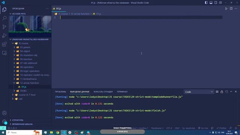The image size is (240, 135).
Task: Open the output in an editor
Action: click(226, 91)
